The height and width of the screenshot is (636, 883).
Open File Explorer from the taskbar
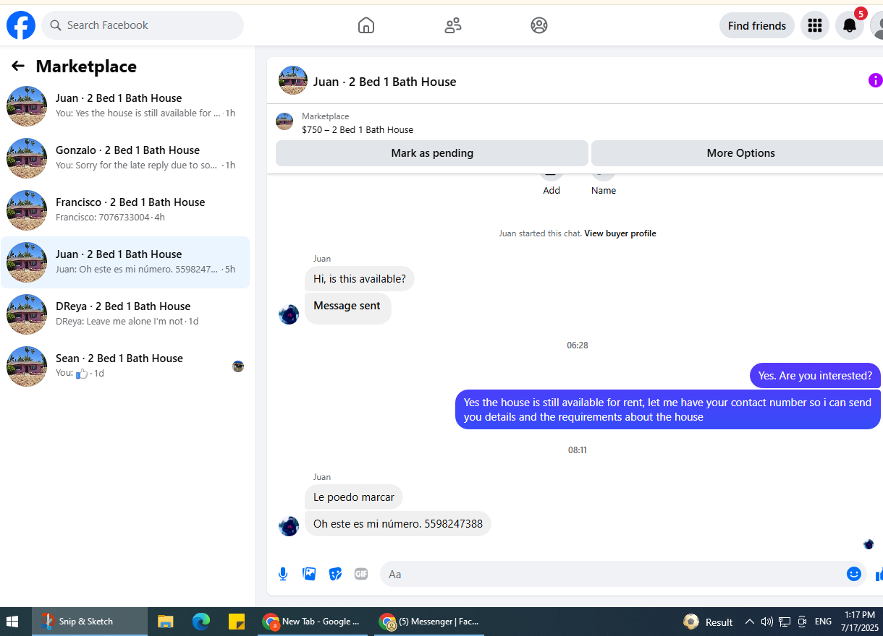[x=166, y=622]
